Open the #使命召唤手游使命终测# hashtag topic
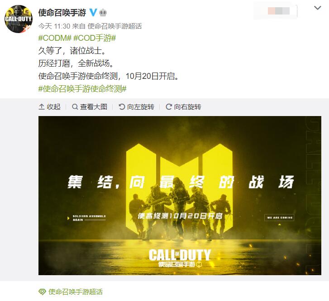The width and height of the screenshot is (329, 301). [x=82, y=89]
